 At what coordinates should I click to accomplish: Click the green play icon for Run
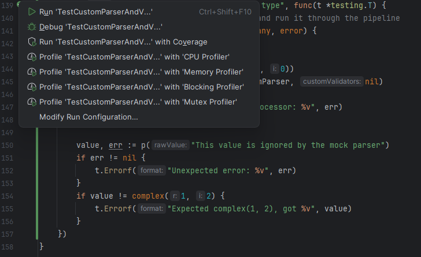[x=32, y=12]
